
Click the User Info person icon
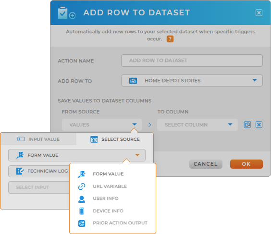tap(82, 199)
